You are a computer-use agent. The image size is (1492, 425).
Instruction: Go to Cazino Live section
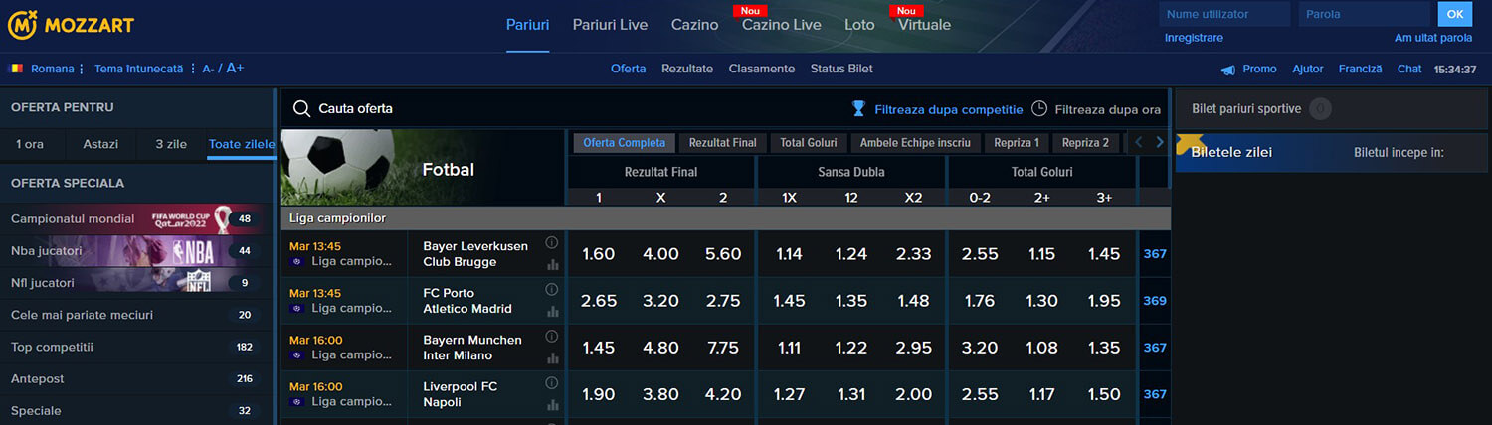(x=782, y=25)
